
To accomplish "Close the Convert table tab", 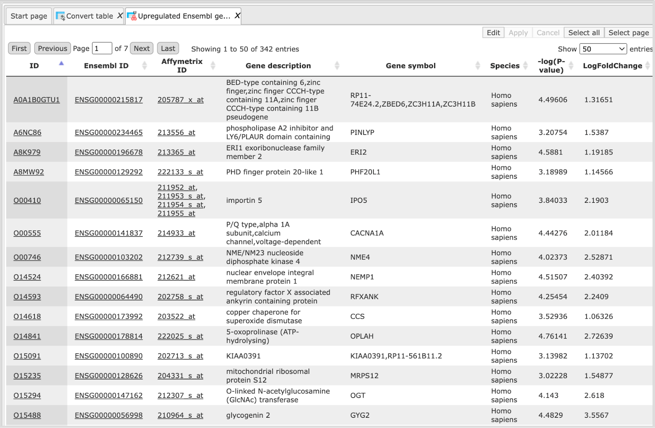I will pyautogui.click(x=120, y=16).
